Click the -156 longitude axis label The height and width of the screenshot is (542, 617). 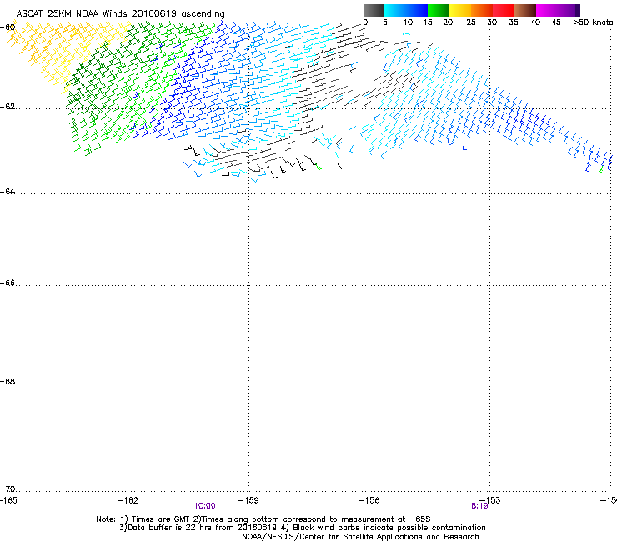point(369,500)
